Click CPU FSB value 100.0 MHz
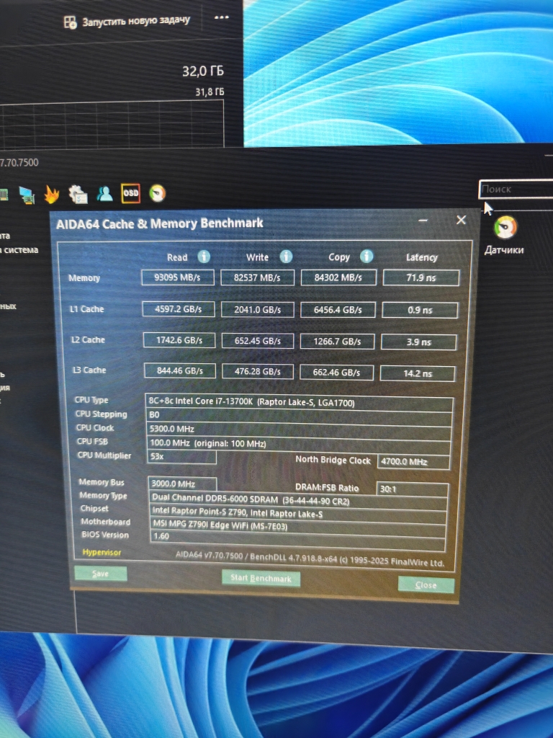The width and height of the screenshot is (553, 738). click(299, 443)
